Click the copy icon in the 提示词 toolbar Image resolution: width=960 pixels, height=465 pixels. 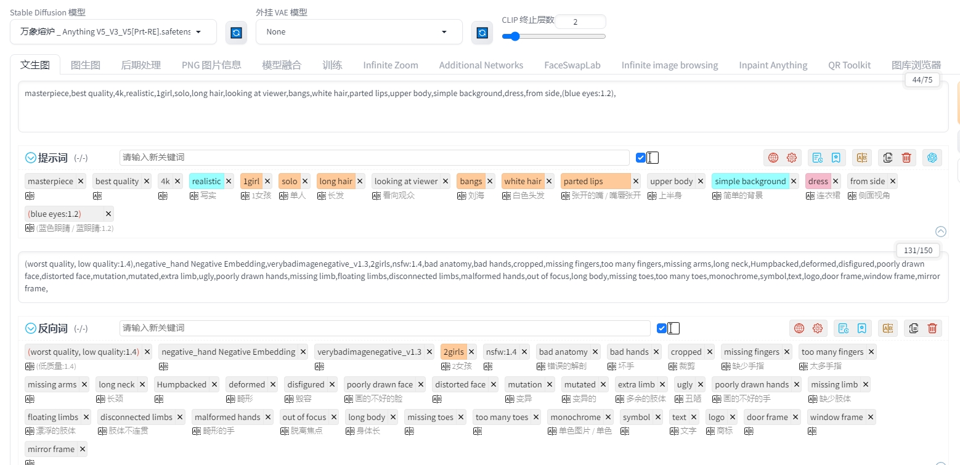(x=888, y=158)
